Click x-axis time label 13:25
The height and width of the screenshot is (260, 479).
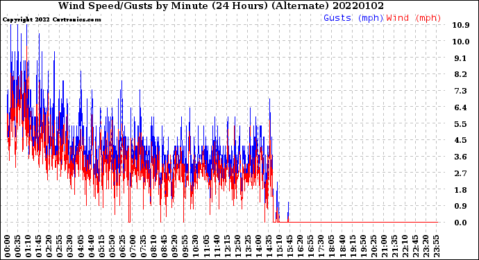click(248, 246)
